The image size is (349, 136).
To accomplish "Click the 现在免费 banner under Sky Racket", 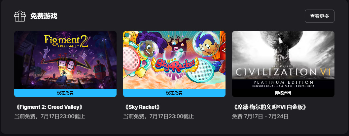I will click(174, 93).
